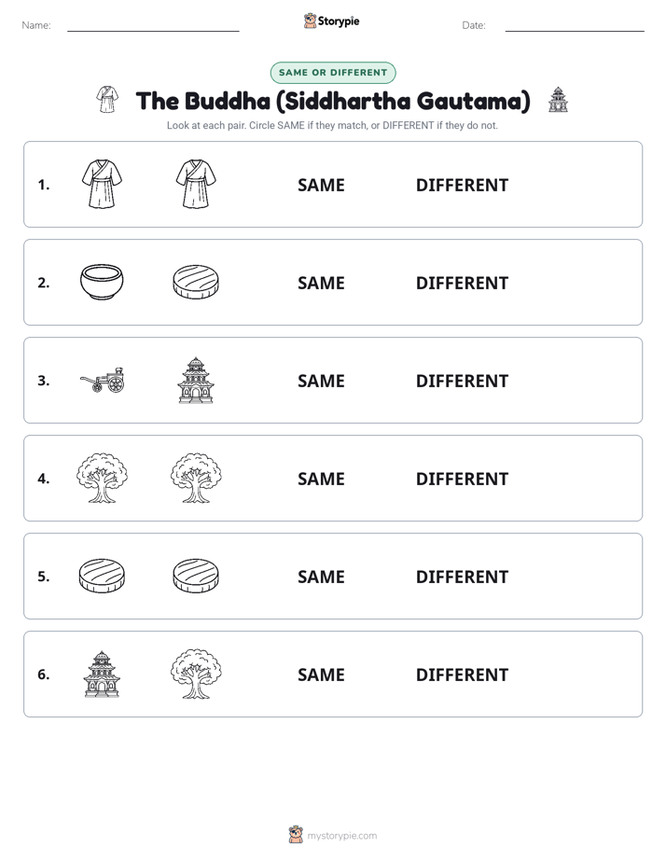666x862 pixels.
Task: Select SAME for question 1
Action: pos(321,186)
